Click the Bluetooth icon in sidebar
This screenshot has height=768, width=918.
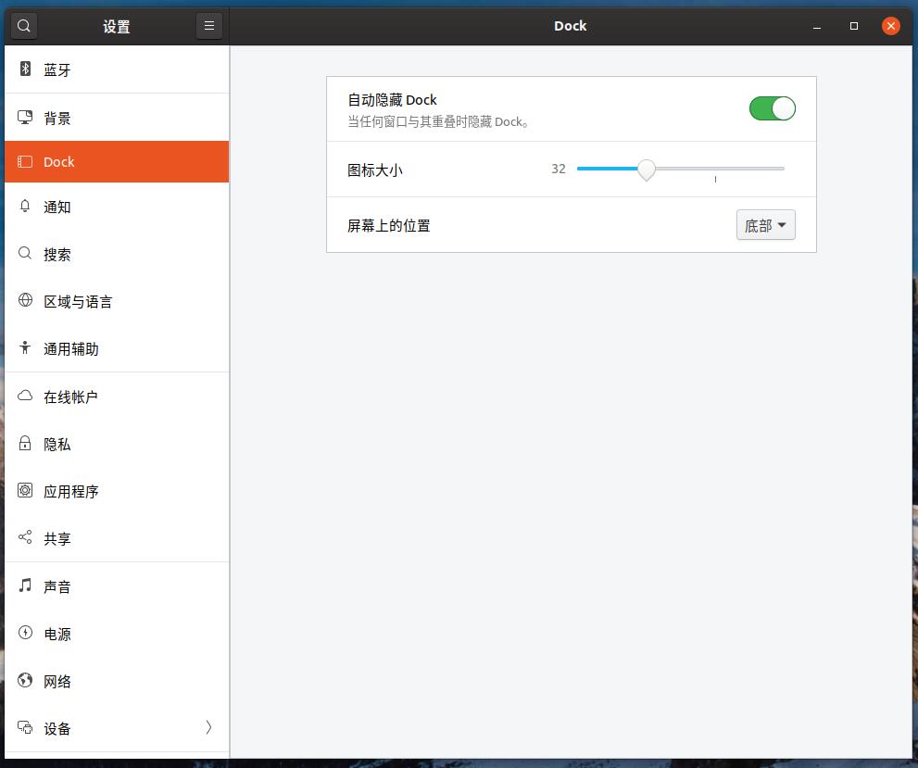(25, 69)
